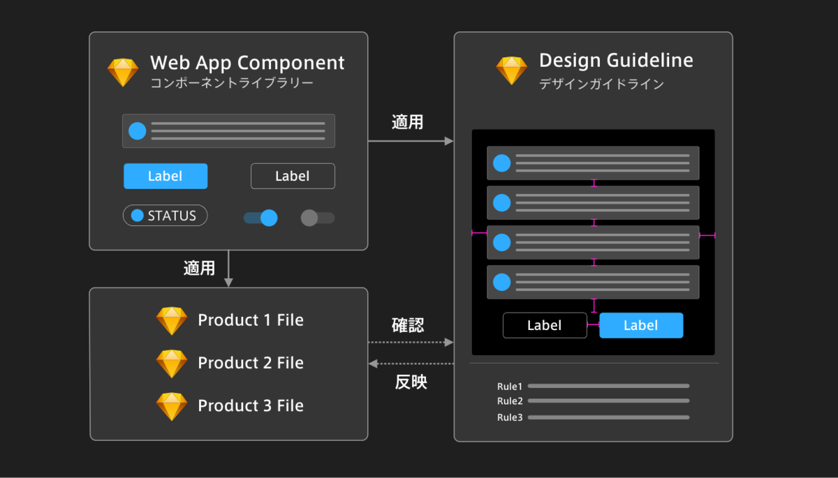Click the 適用 label pointing to Design Guideline

pyautogui.click(x=408, y=122)
